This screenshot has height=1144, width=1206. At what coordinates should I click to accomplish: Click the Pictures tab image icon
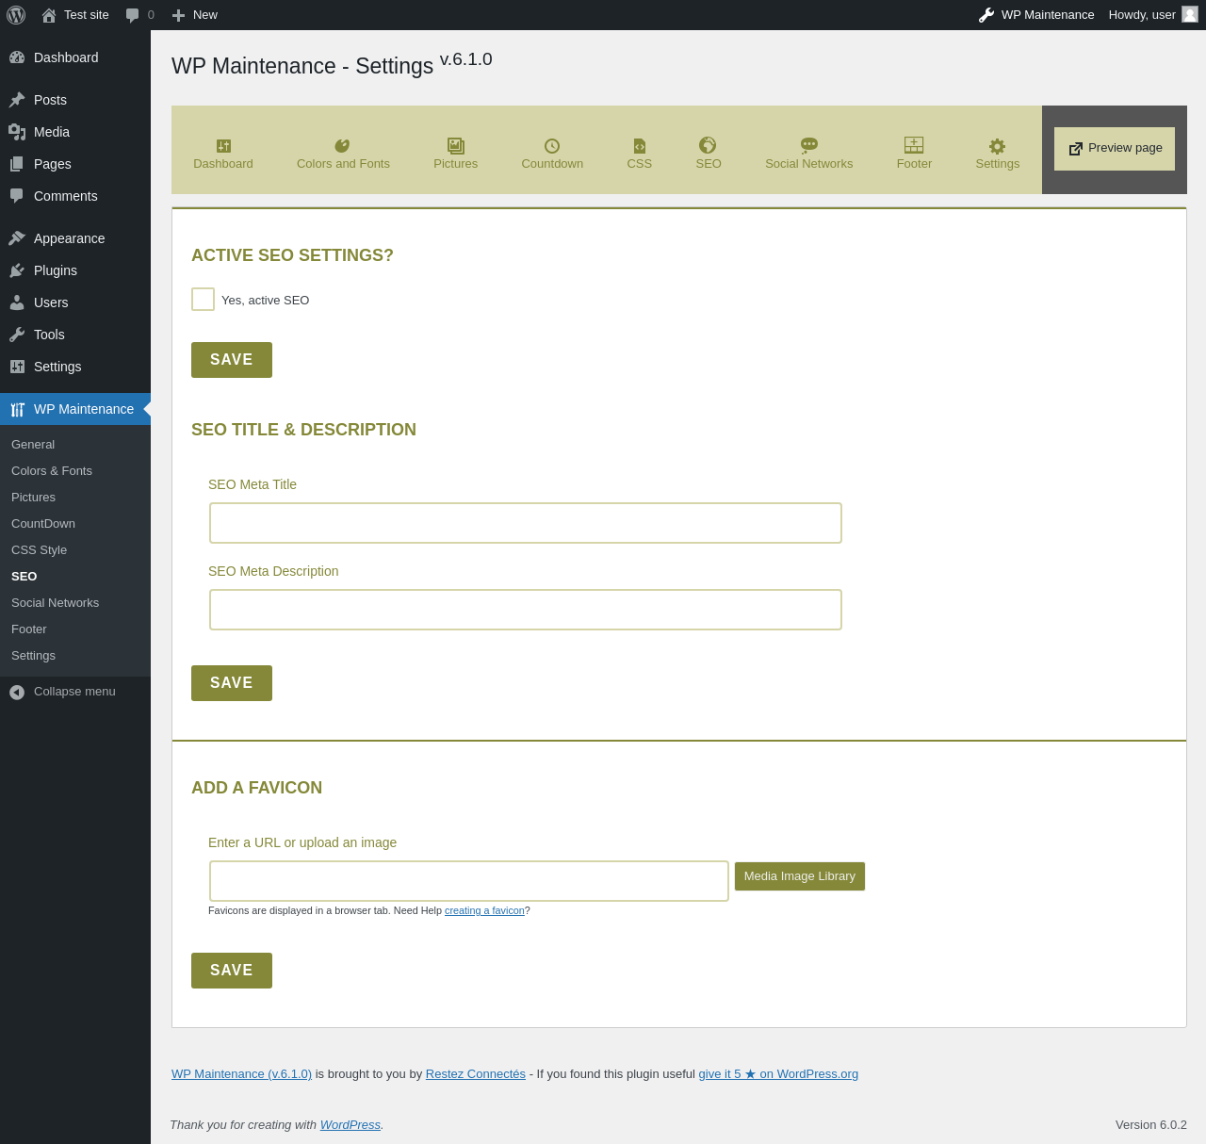click(x=456, y=146)
